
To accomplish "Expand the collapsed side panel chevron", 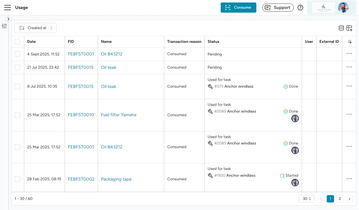I will pyautogui.click(x=8, y=19).
